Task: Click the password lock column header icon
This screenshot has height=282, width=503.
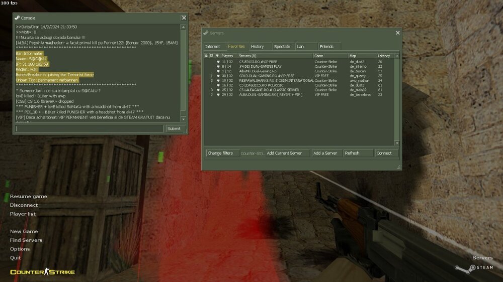Action: click(x=206, y=56)
